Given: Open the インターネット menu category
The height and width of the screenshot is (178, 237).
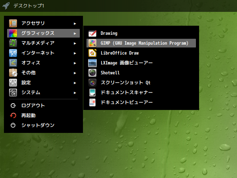Looking at the screenshot, I should [x=43, y=53].
